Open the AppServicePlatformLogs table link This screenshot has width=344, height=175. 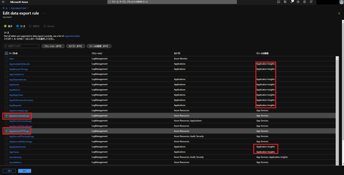click(21, 142)
